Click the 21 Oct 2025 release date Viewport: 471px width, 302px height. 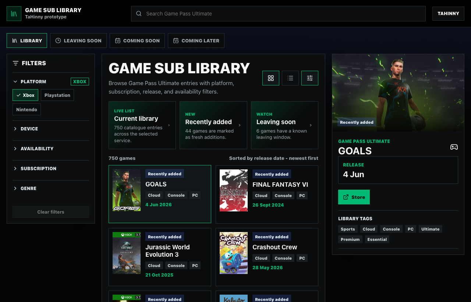[159, 275]
